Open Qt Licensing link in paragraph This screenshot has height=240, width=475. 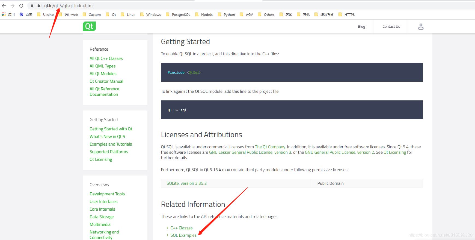395,152
